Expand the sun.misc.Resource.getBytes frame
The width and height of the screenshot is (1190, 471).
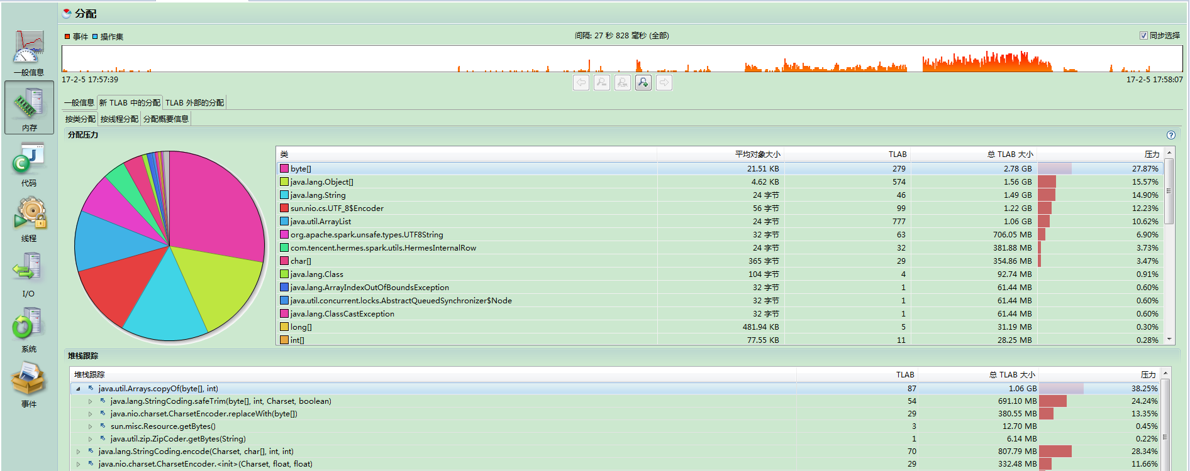click(90, 426)
